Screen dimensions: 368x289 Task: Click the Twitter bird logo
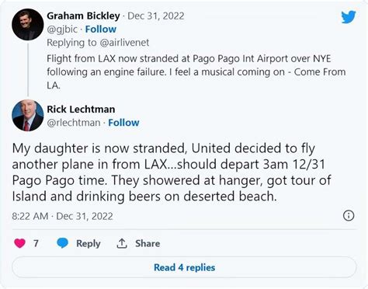[349, 17]
